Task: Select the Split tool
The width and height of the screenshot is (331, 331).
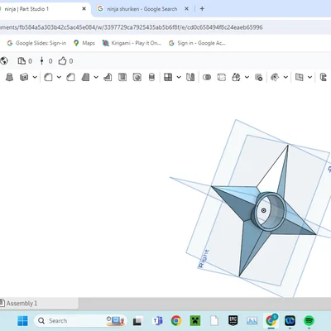Action: tap(222, 78)
